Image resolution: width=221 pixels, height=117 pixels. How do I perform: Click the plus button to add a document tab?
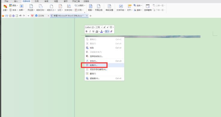91,16
